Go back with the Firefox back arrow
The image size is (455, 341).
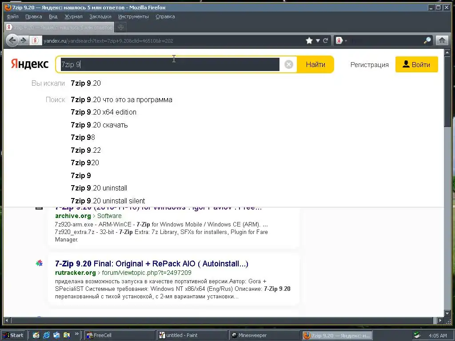12,40
